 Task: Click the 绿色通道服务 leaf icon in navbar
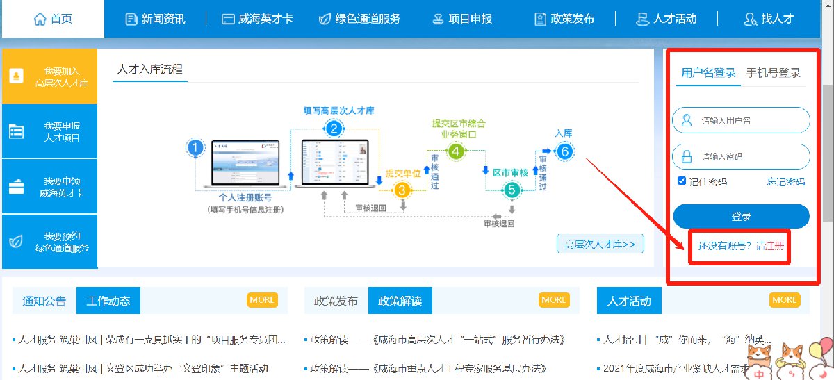324,19
